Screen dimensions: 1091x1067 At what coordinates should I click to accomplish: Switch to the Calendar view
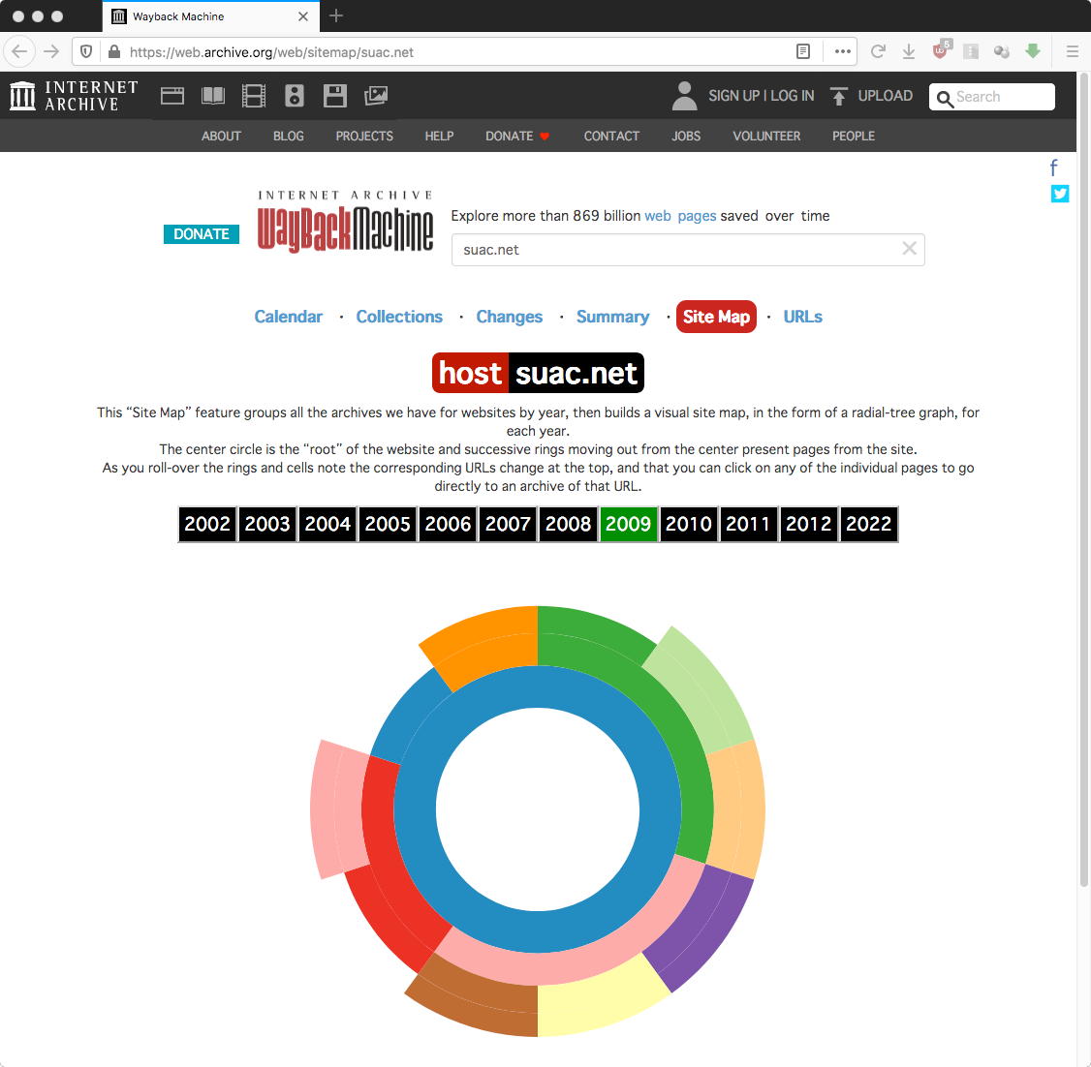288,317
